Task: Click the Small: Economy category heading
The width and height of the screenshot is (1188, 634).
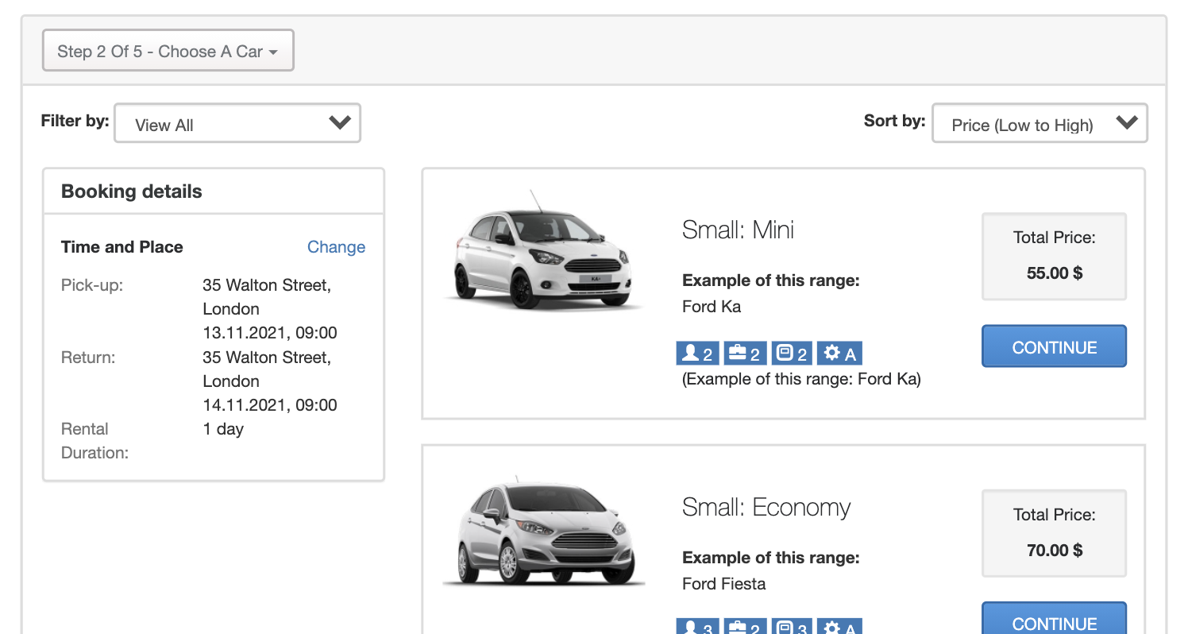Action: pos(766,507)
